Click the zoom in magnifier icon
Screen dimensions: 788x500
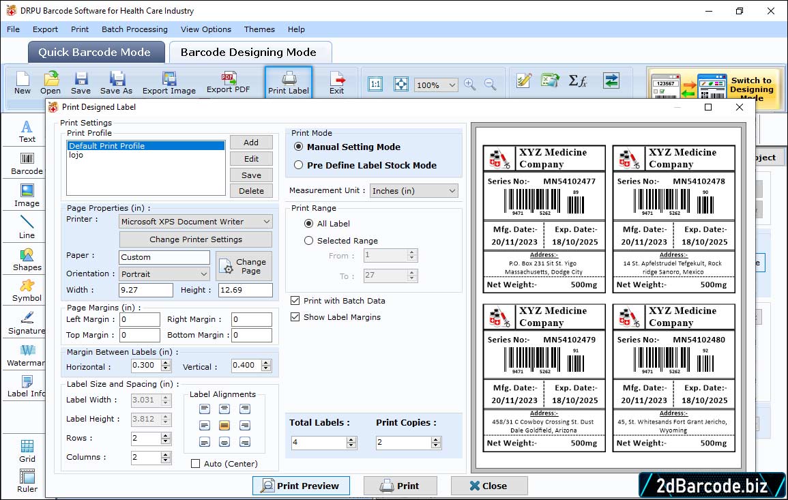pos(469,84)
